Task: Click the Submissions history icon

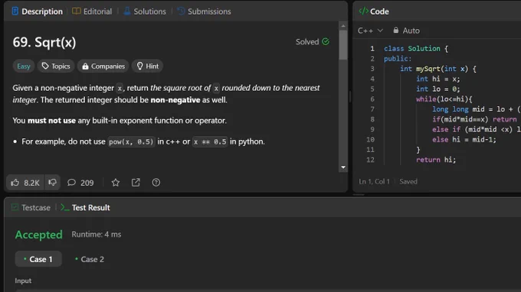Action: 181,11
